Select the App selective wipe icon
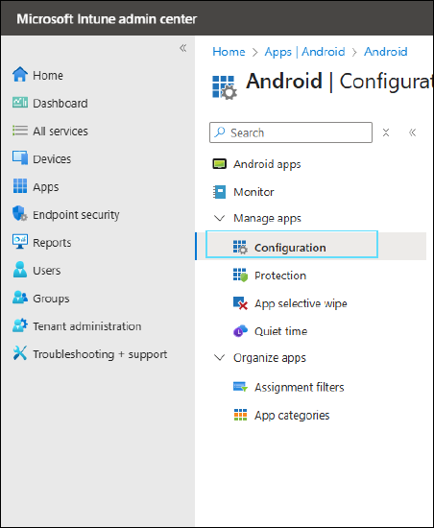 pos(240,303)
